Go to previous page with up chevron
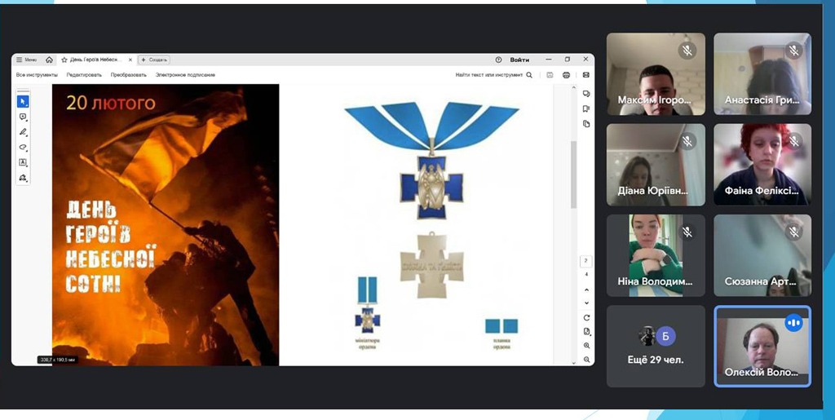 pyautogui.click(x=586, y=290)
